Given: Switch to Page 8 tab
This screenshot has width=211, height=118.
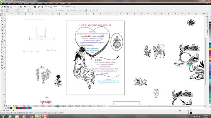Looking at the screenshot, I should click(x=77, y=106).
